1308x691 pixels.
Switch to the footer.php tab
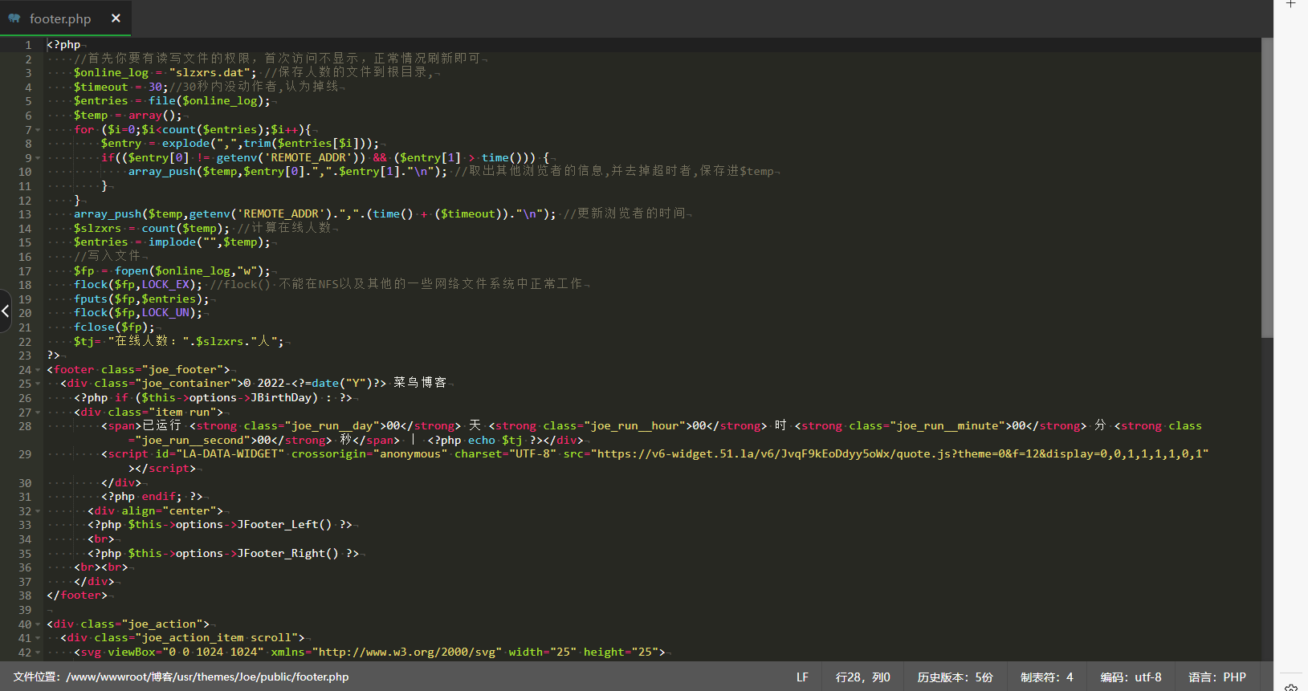[60, 18]
